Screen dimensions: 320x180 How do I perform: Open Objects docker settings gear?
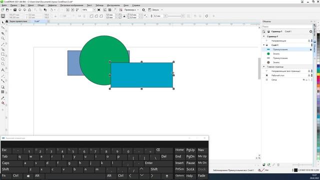coord(311,31)
